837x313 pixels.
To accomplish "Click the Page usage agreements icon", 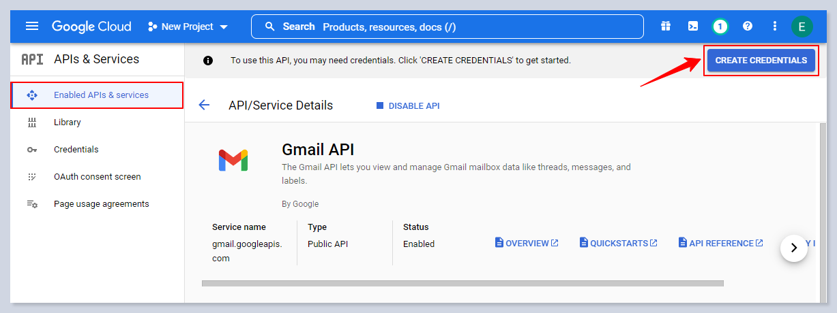I will coord(32,204).
